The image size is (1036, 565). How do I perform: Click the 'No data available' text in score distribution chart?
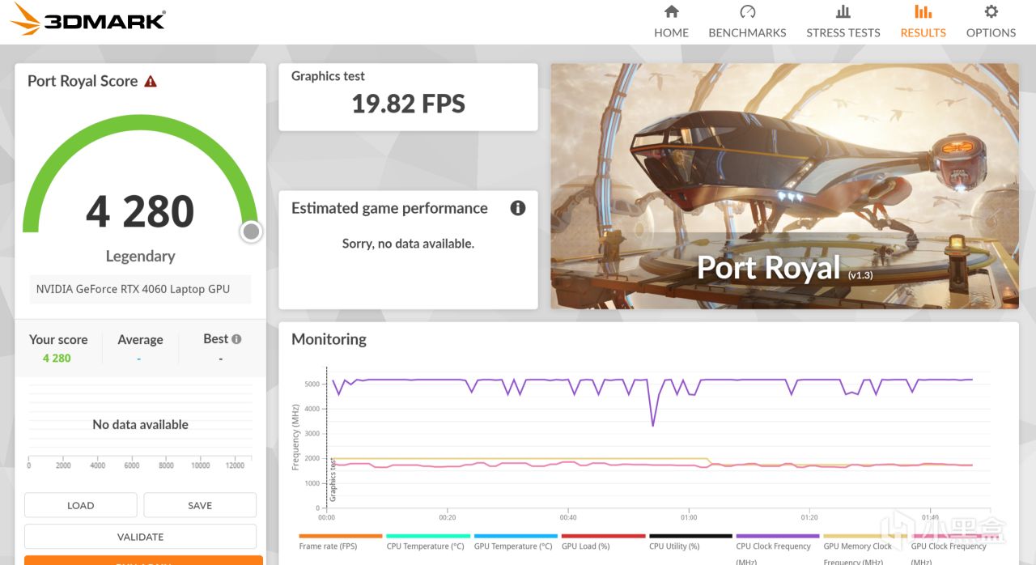[140, 424]
